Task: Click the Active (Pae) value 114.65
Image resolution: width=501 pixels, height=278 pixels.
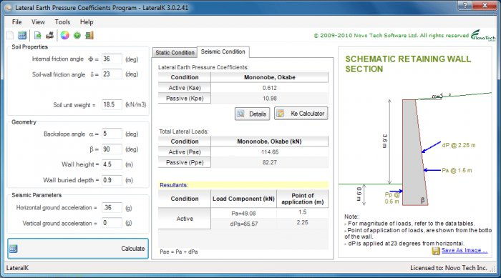Action: click(269, 152)
